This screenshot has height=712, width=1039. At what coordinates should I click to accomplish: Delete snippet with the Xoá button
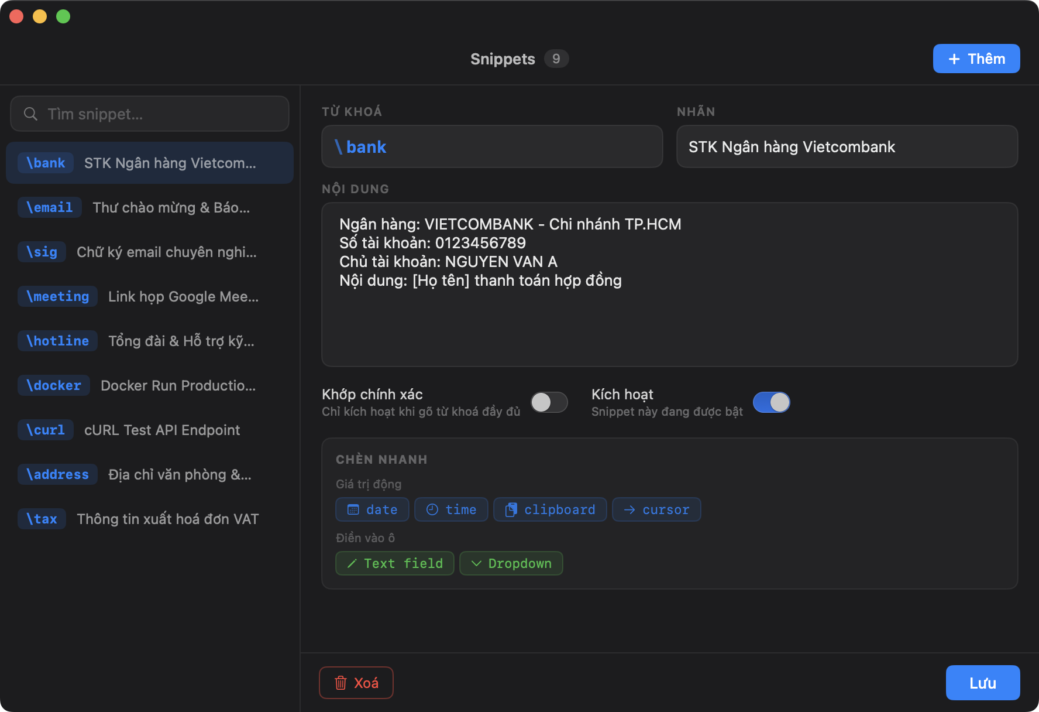coord(356,683)
